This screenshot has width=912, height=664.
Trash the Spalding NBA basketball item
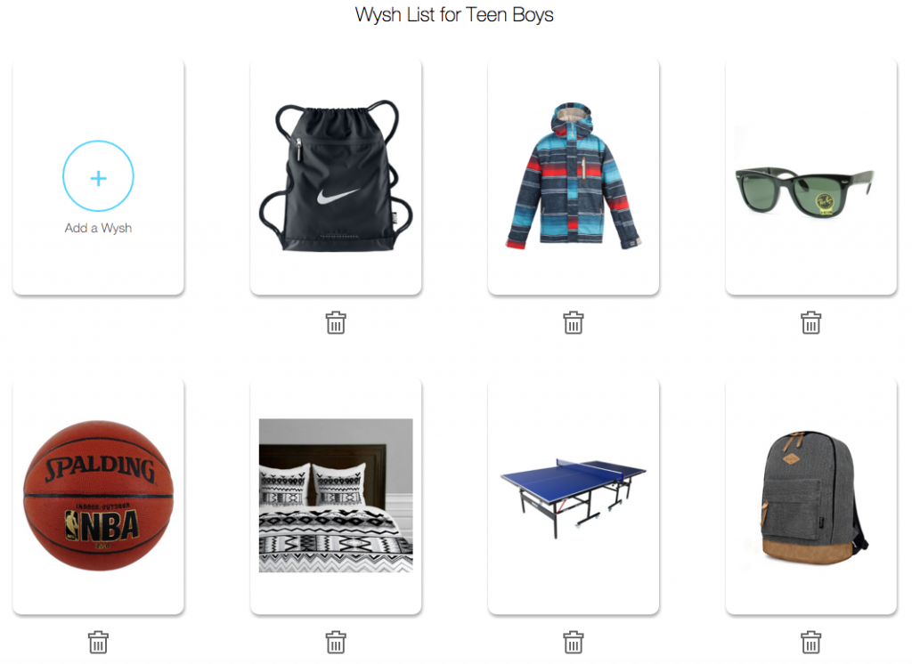[x=98, y=643]
